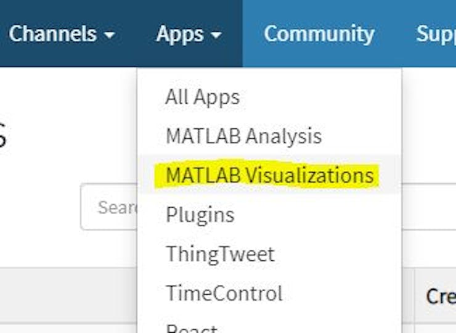456x333 pixels.
Task: Collapse the Apps dropdown menu
Action: pos(188,33)
